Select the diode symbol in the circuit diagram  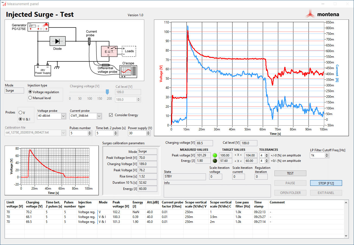click(x=57, y=41)
